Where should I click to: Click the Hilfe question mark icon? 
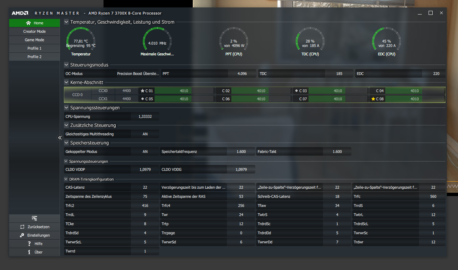click(x=29, y=244)
